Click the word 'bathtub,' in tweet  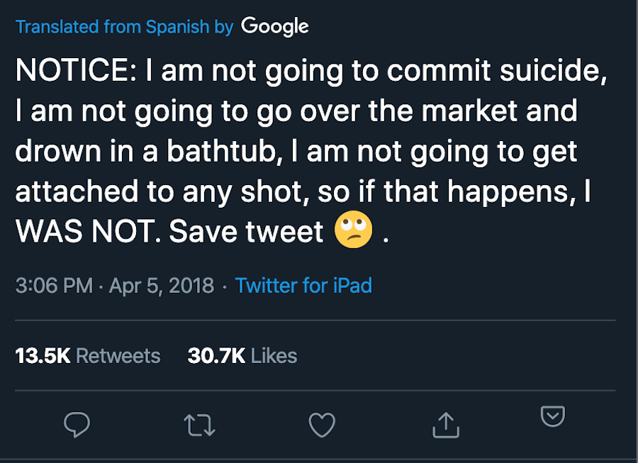[x=225, y=151]
